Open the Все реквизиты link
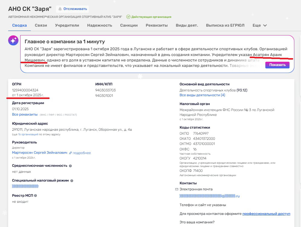301x227 pixels. coord(25,114)
